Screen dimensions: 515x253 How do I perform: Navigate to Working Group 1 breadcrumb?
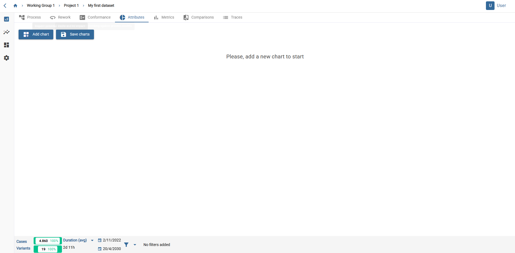click(x=41, y=6)
